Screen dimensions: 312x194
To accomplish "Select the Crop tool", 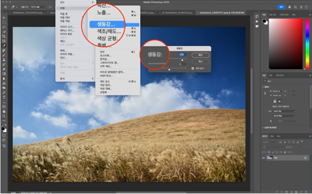I will [4, 36].
